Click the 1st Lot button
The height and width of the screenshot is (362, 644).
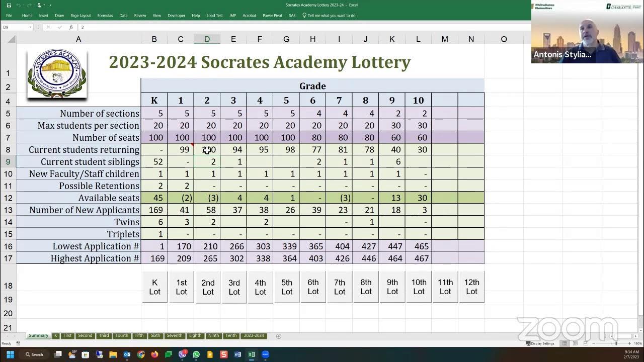(x=181, y=287)
